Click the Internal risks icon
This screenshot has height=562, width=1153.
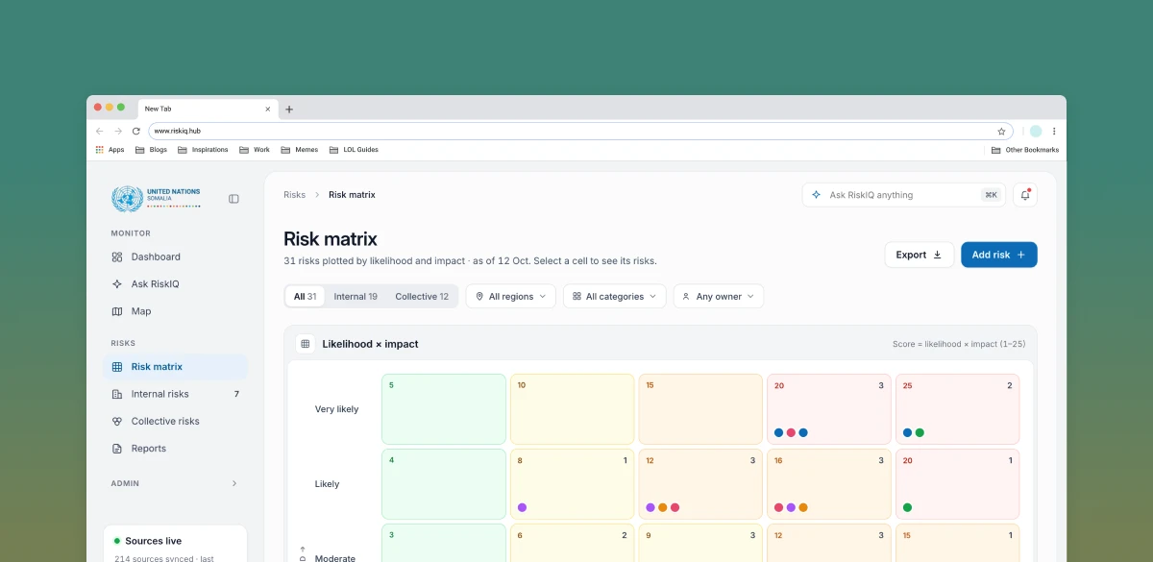pos(117,394)
